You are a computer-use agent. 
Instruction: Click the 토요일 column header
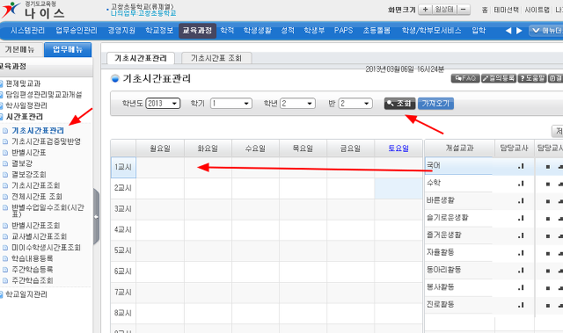tap(398, 148)
